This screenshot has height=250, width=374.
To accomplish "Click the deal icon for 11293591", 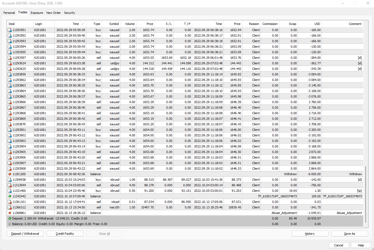I will click(x=10, y=30).
